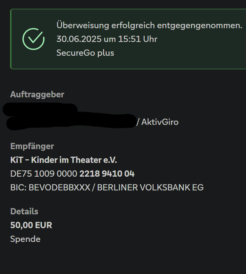This screenshot has width=246, height=274.
Task: Click the Empfänger heading
Action: point(32,146)
